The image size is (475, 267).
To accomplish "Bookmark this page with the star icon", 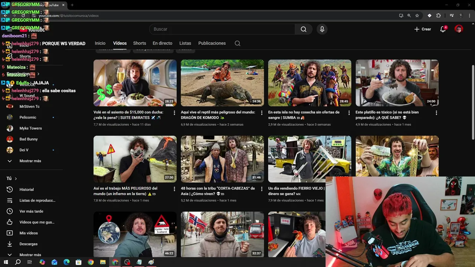I will click(x=417, y=16).
